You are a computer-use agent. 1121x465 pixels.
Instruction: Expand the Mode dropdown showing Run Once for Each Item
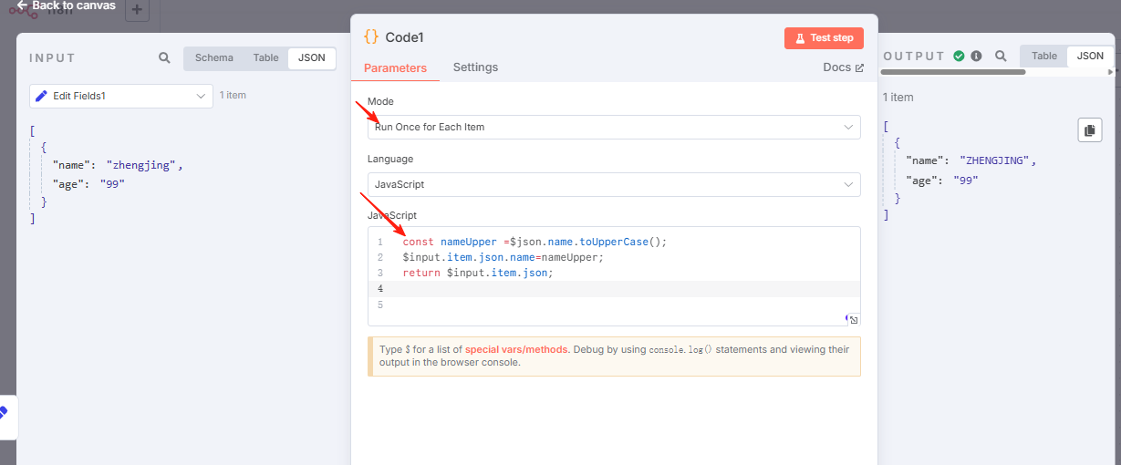point(614,127)
